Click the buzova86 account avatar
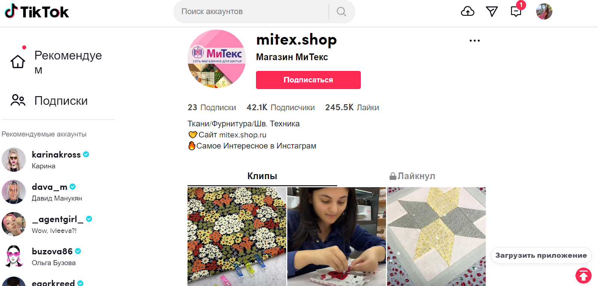This screenshot has width=598, height=286. click(14, 256)
